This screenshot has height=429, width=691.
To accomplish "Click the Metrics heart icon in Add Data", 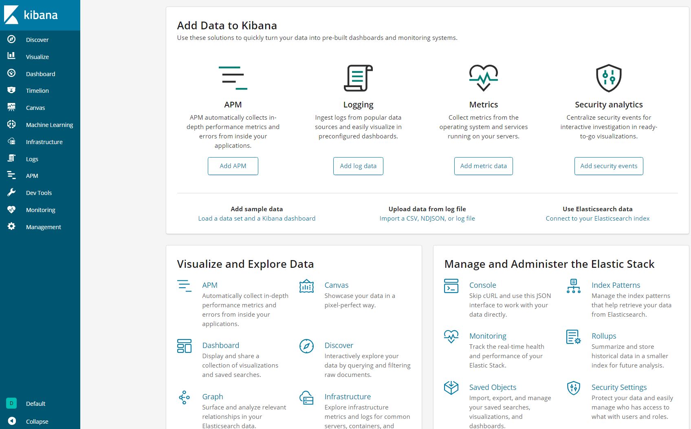I will (484, 78).
